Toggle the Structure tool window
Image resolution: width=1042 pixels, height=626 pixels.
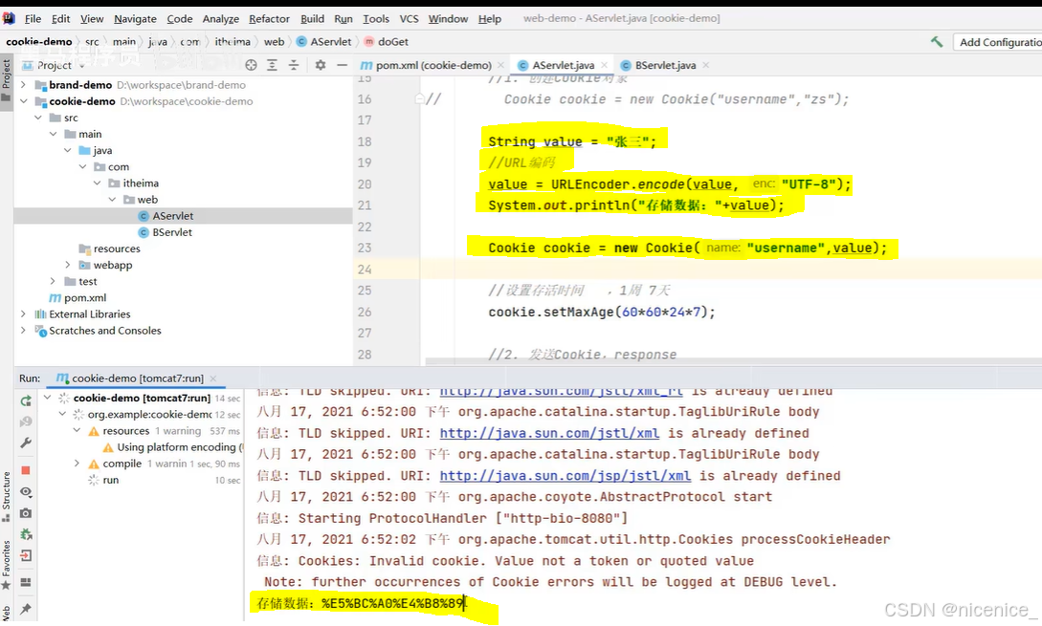6,496
